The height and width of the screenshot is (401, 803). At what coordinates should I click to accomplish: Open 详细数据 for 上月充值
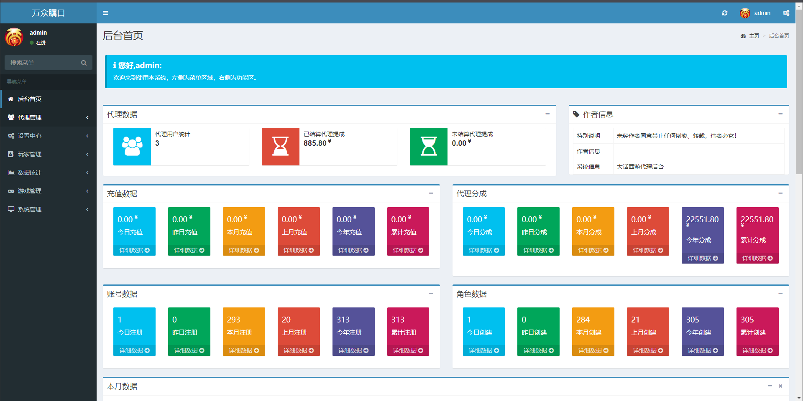point(299,250)
